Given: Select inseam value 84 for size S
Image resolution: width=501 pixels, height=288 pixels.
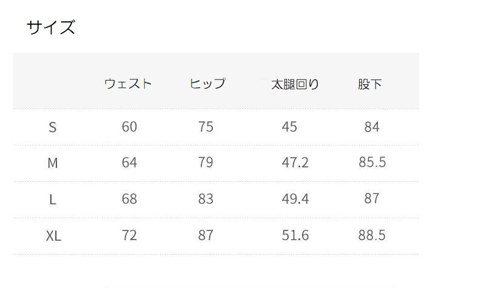Looking at the screenshot, I should (x=372, y=127).
